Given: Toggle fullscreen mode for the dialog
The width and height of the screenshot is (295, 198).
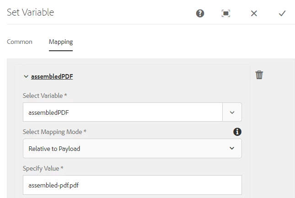Looking at the screenshot, I should click(x=226, y=13).
